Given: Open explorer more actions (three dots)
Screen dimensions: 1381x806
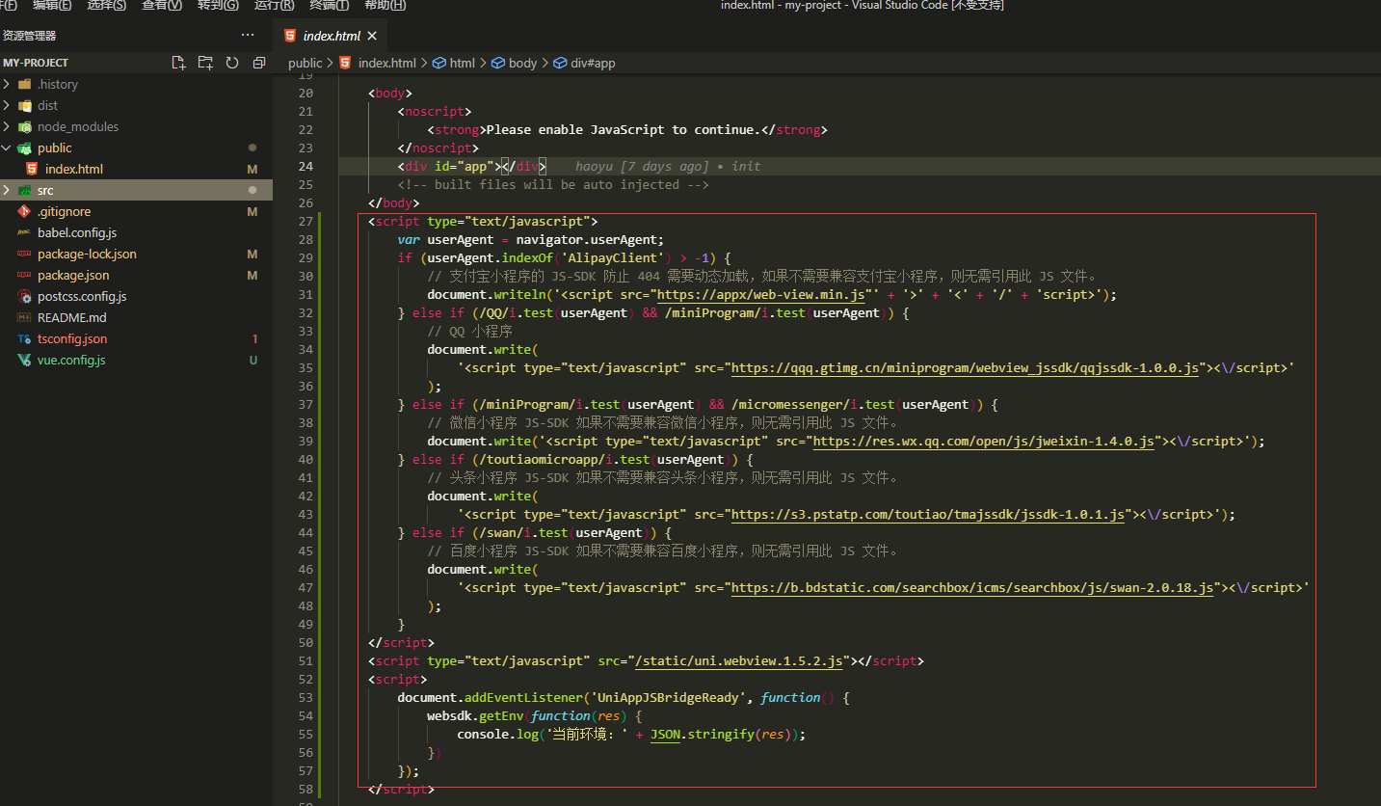Looking at the screenshot, I should [248, 36].
